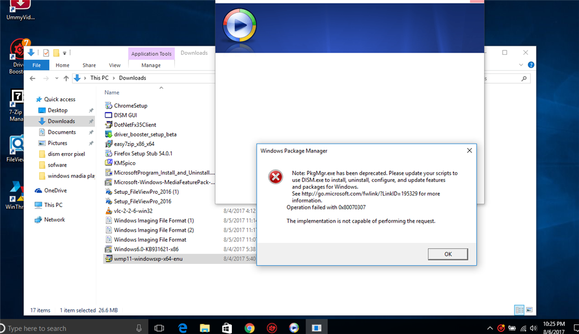This screenshot has width=579, height=334.
Task: Open Customize Quick Access Toolbar dropdown
Action: (64, 54)
